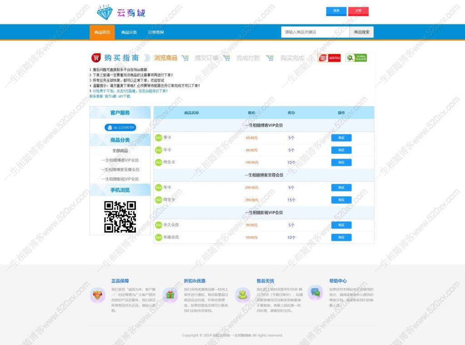The image size is (465, 345).
Task: Click the diamond cloud mall logo icon
Action: [x=106, y=12]
